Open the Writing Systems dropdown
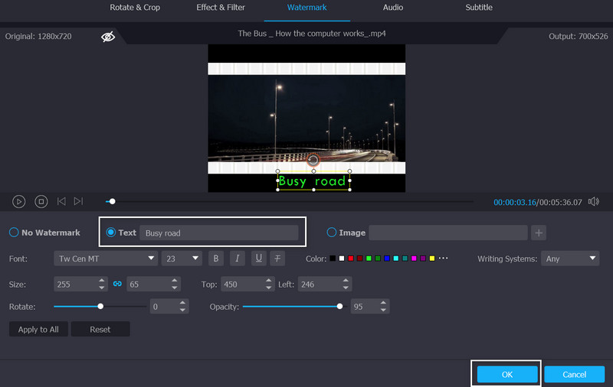The width and height of the screenshot is (613, 387). (x=570, y=259)
